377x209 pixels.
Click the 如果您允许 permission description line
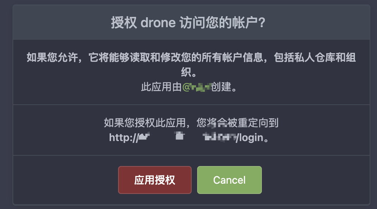191,58
